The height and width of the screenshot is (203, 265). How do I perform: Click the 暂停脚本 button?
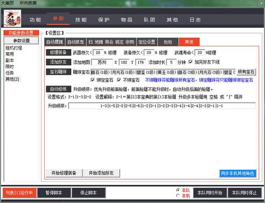(54, 193)
